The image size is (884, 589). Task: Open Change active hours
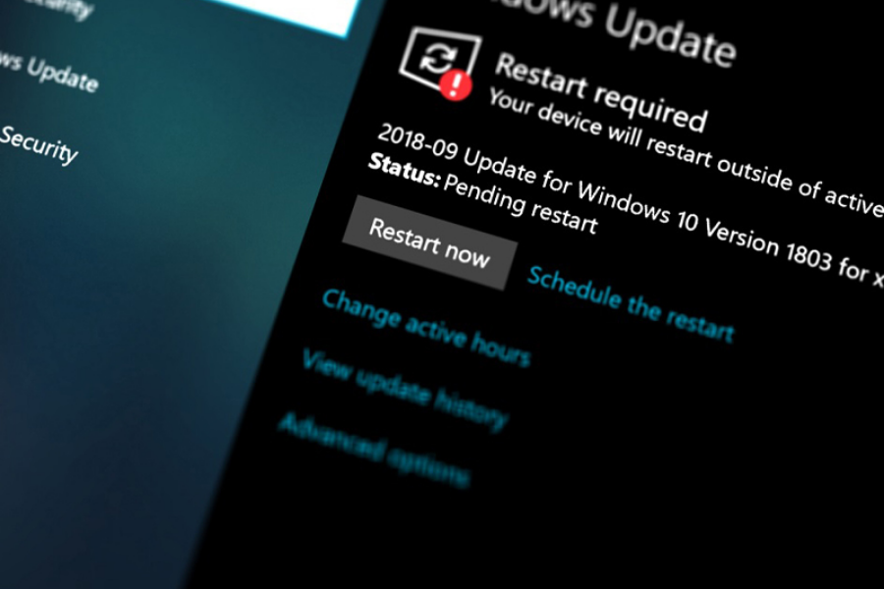[425, 326]
